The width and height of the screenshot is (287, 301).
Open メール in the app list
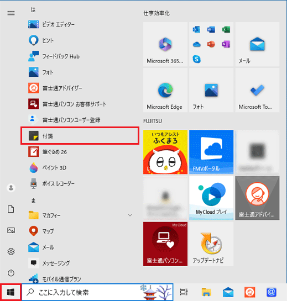point(80,247)
